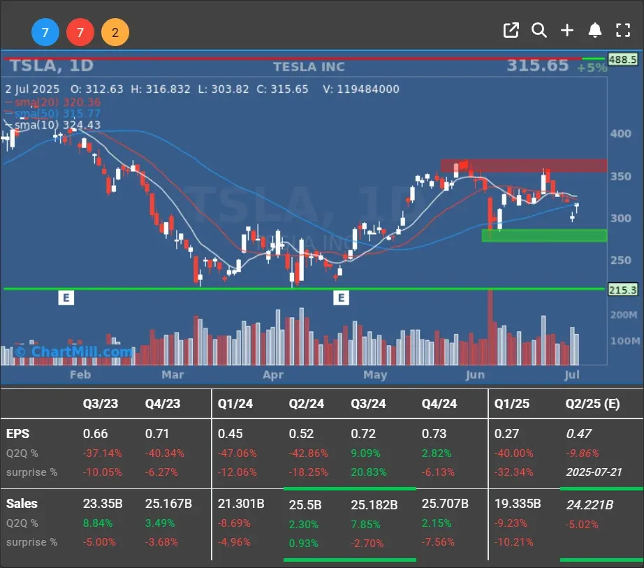
Task: Click the Q2/25 (E) column header
Action: (x=592, y=404)
